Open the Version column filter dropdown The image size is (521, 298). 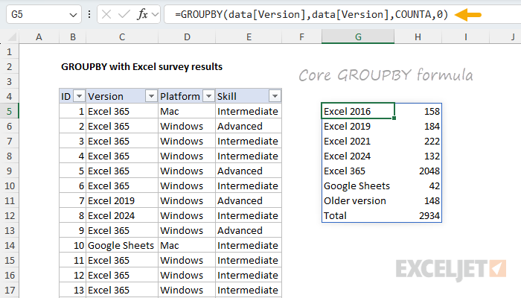151,96
